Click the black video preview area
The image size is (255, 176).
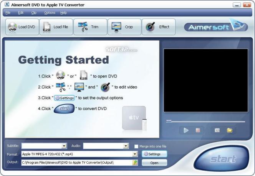pos(206,81)
